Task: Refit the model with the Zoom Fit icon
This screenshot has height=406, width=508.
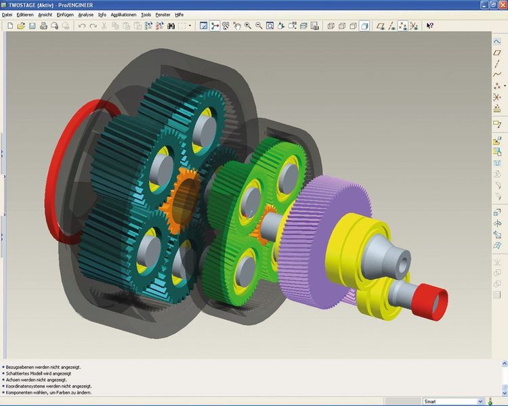Action: coord(270,26)
